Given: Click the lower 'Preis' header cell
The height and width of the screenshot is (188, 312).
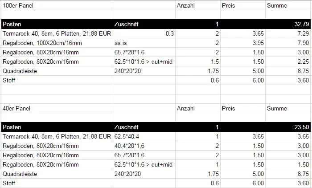Looking at the screenshot, I should [x=243, y=108].
